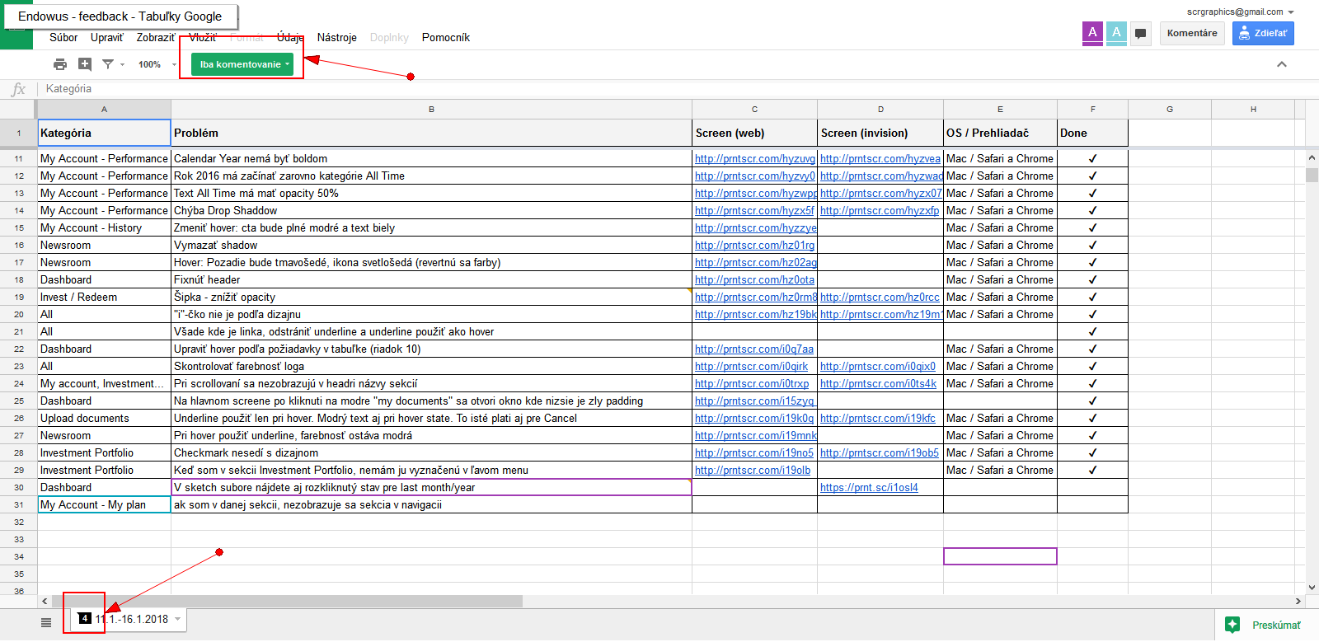Click the comment count badge on sheet tab
1319x642 pixels.
pos(85,618)
